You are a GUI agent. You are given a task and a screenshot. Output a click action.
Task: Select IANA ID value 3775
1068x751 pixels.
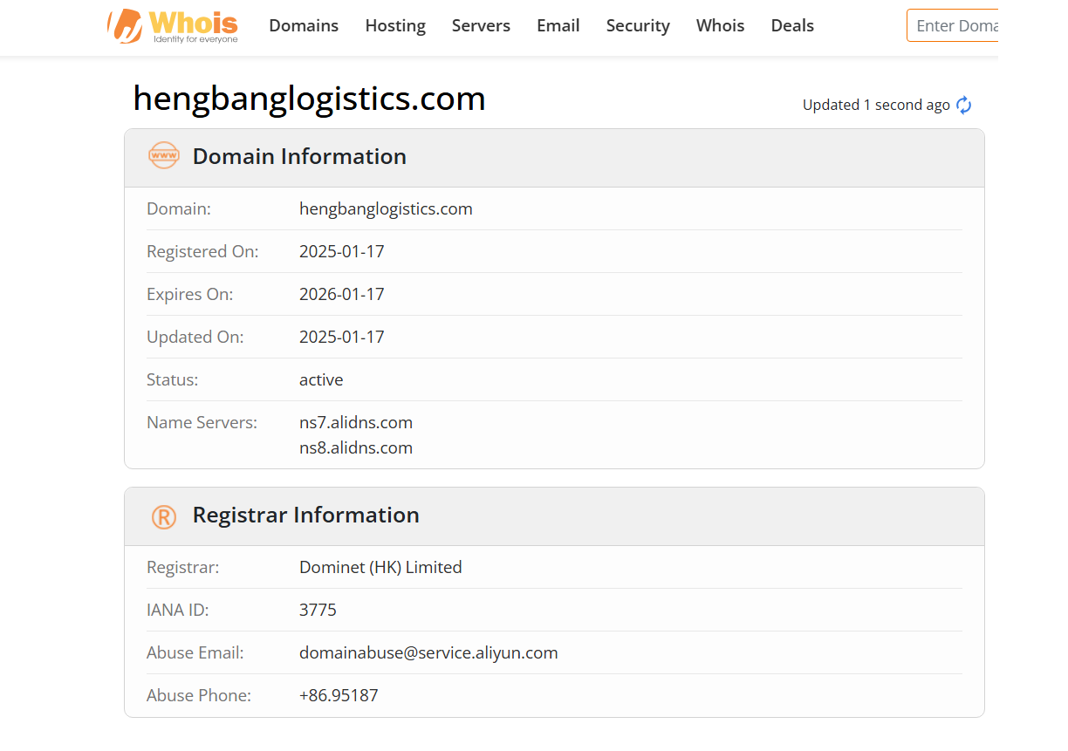(318, 610)
